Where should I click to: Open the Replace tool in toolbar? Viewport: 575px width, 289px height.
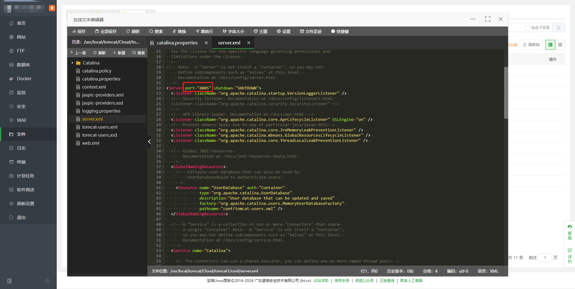click(x=179, y=31)
